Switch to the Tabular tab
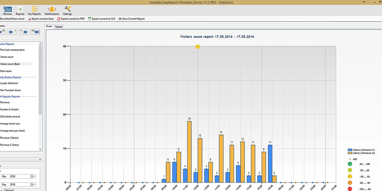 click(59, 27)
